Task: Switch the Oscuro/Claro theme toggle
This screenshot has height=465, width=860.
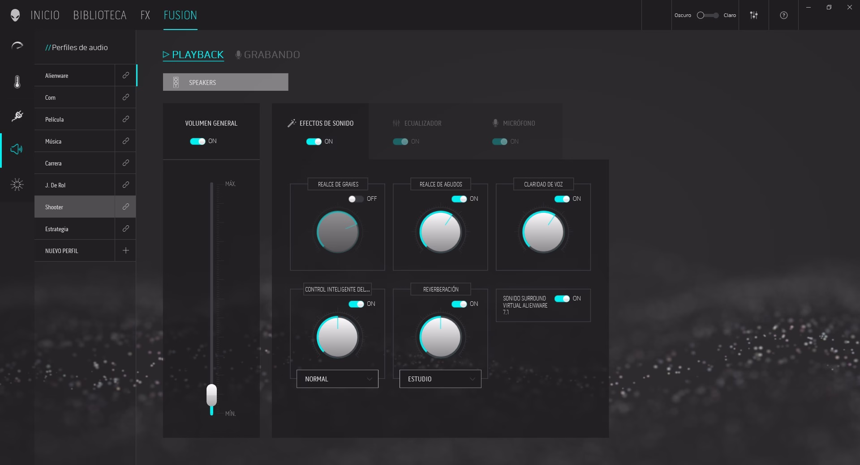Action: click(708, 15)
